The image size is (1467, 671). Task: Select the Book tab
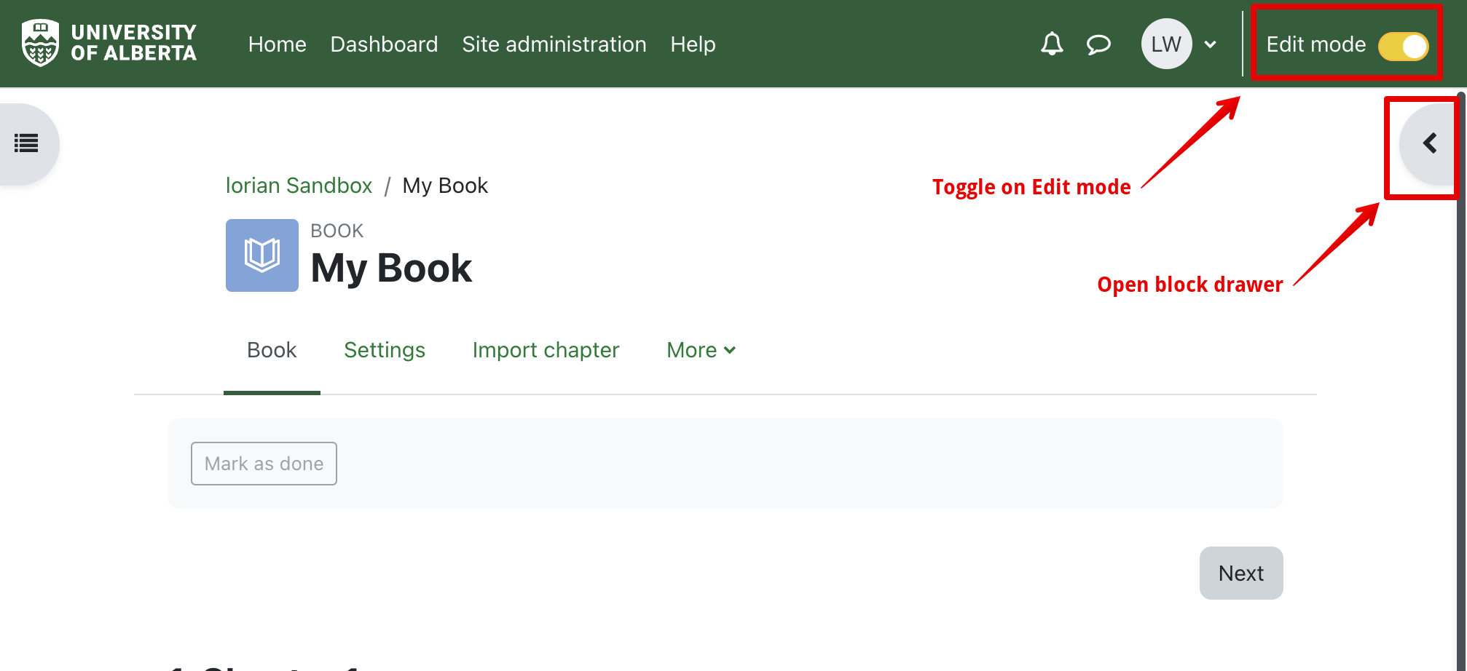pyautogui.click(x=272, y=350)
